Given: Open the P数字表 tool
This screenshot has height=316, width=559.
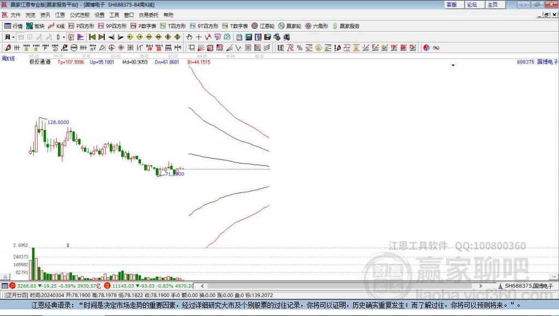Looking at the screenshot, I should point(144,26).
